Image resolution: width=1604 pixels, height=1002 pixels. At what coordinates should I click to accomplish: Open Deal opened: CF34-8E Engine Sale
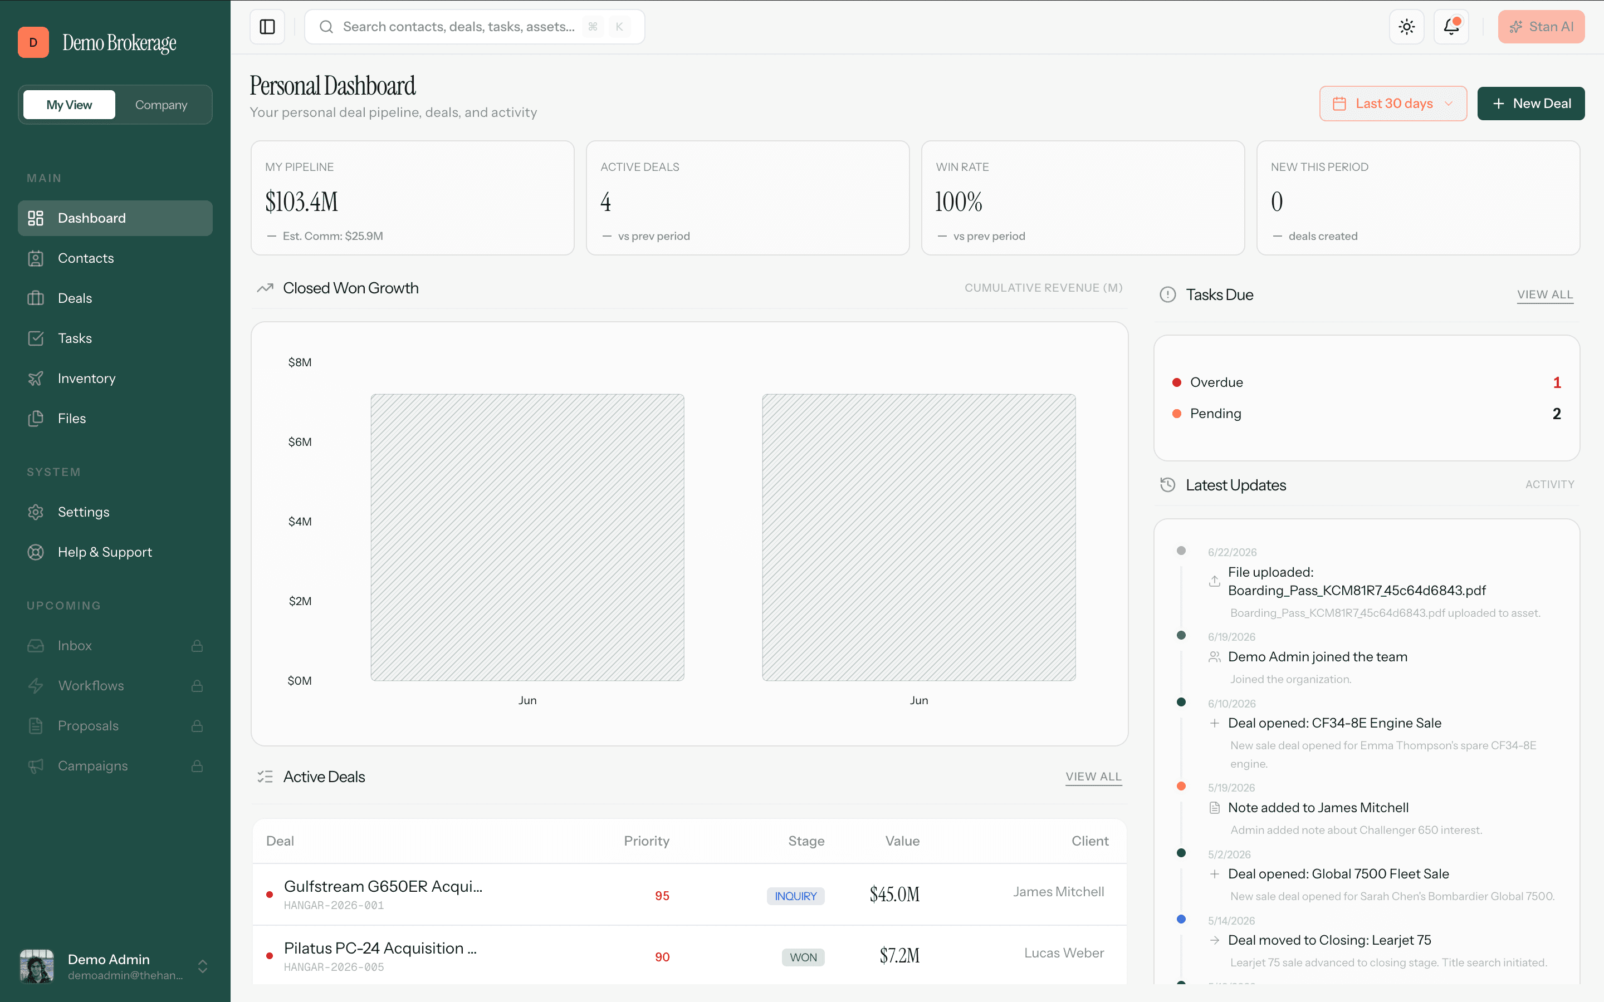tap(1334, 723)
